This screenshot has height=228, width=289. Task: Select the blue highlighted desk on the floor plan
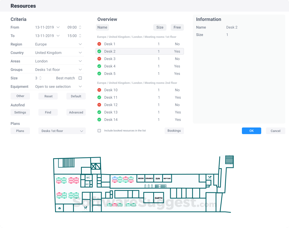[x=115, y=178]
